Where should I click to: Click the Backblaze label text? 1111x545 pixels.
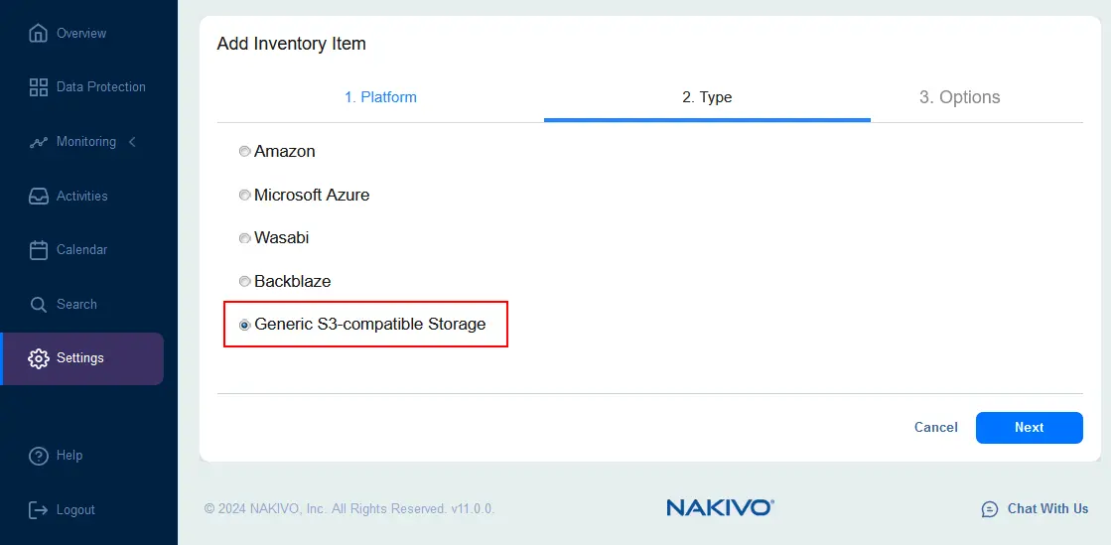[293, 281]
